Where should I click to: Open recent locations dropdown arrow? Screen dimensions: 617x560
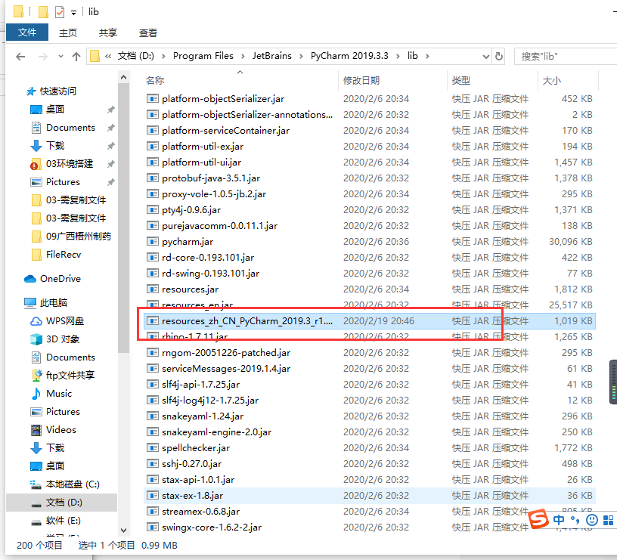(60, 56)
